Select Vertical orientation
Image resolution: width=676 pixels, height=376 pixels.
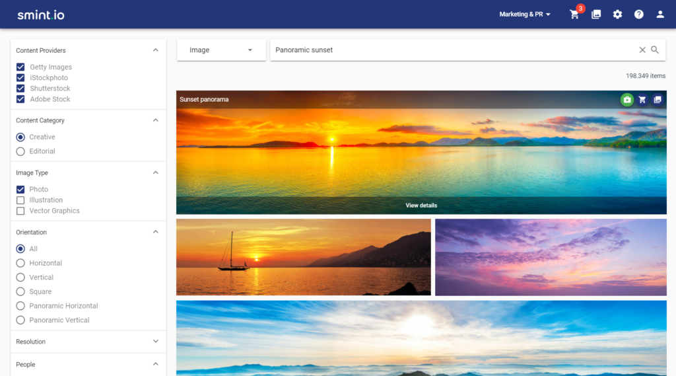20,278
